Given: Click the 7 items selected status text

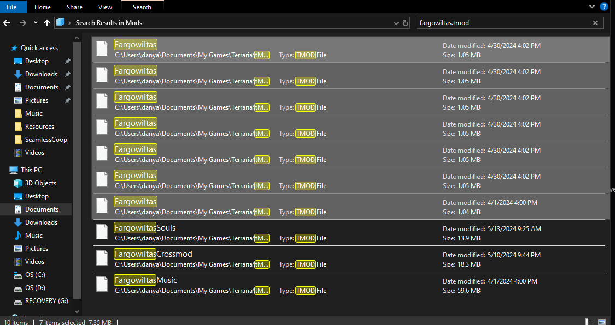Looking at the screenshot, I should coord(62,322).
